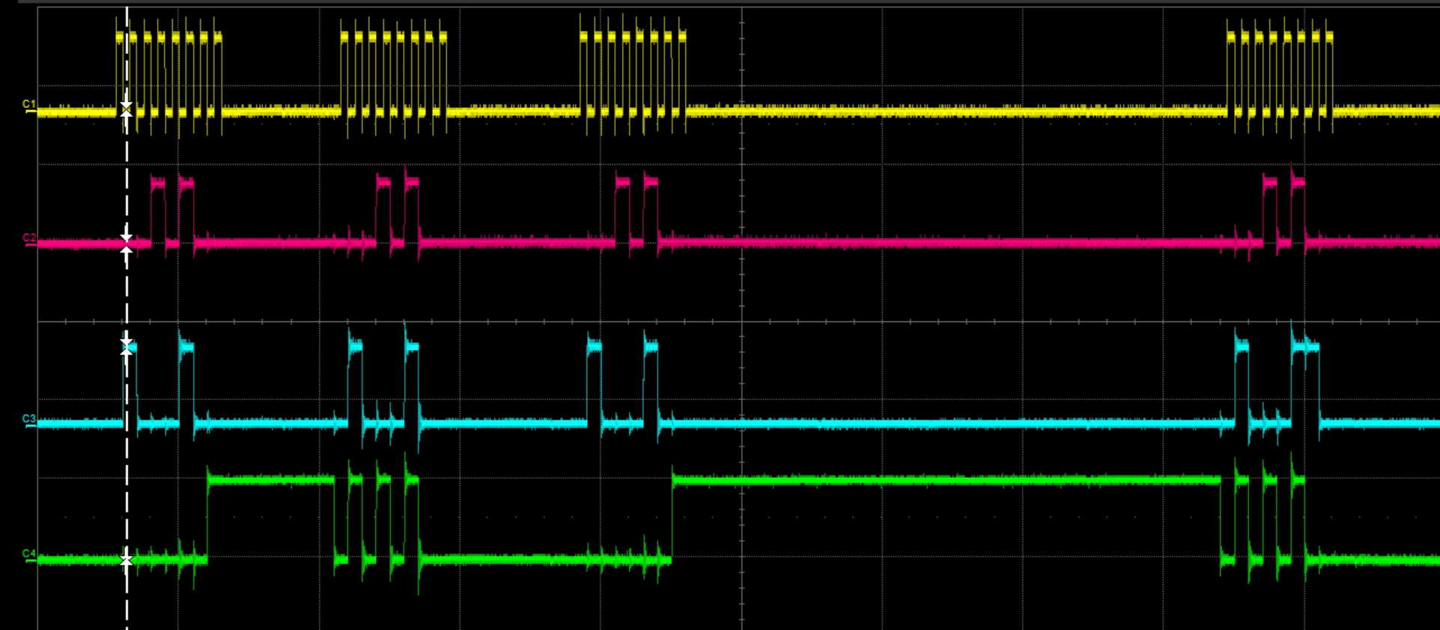The image size is (1440, 630).
Task: Select the yellow C1 channel label
Action: pos(28,104)
